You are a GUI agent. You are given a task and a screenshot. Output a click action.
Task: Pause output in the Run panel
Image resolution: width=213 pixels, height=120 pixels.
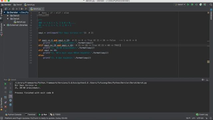tap(5, 92)
